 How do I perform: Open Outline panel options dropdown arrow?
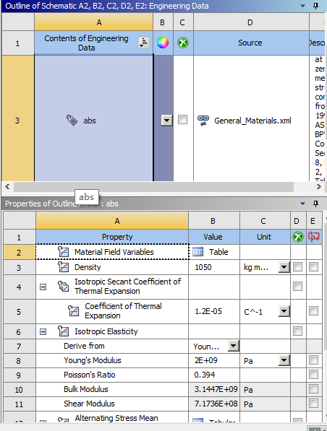pos(302,6)
